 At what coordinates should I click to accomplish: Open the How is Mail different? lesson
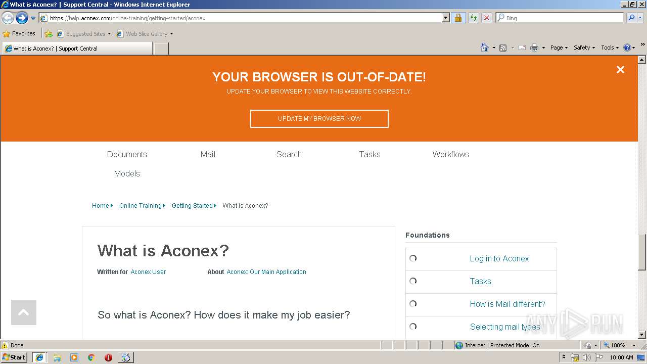tap(507, 304)
